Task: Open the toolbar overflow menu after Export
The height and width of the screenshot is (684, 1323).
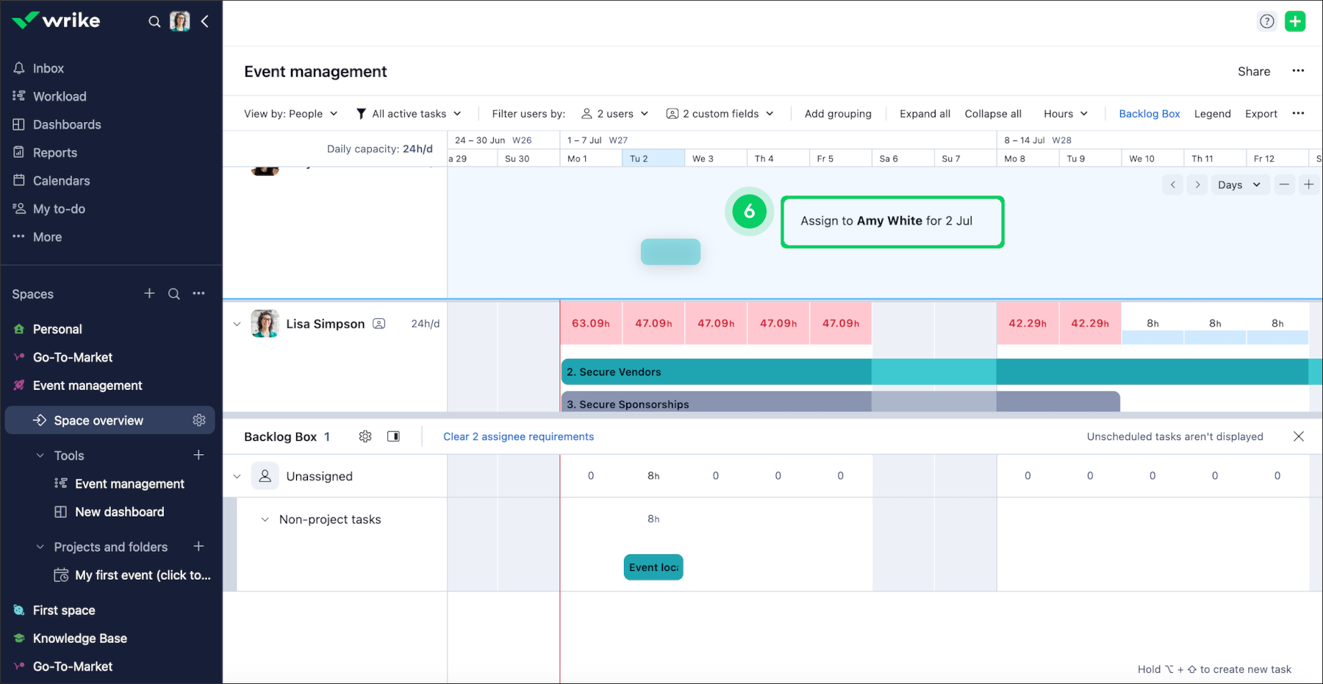Action: pos(1298,114)
